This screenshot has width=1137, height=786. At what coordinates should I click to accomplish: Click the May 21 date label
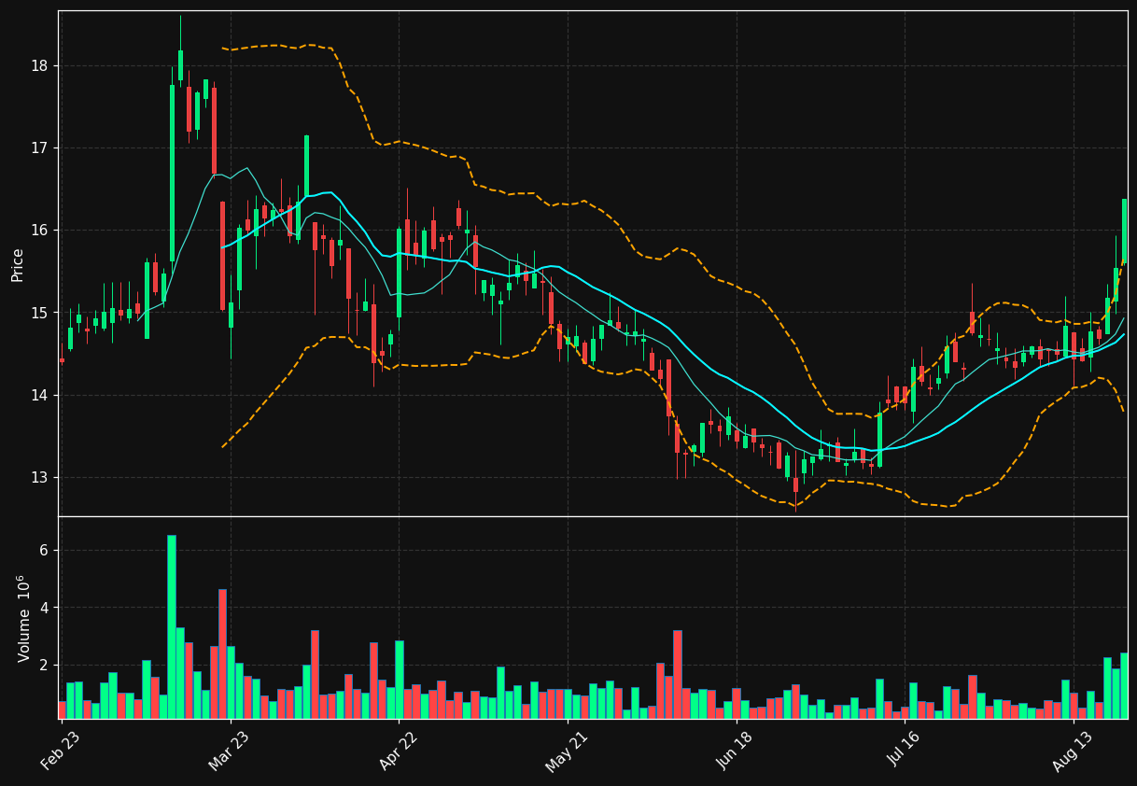tap(567, 751)
